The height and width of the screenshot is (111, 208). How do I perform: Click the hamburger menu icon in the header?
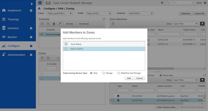pos(40,3)
